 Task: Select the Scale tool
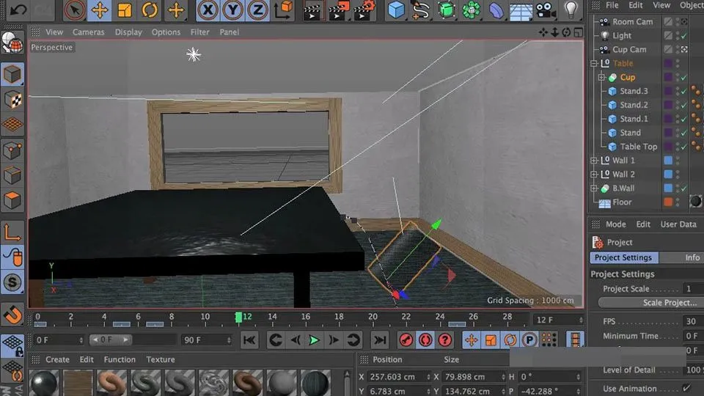pyautogui.click(x=125, y=10)
